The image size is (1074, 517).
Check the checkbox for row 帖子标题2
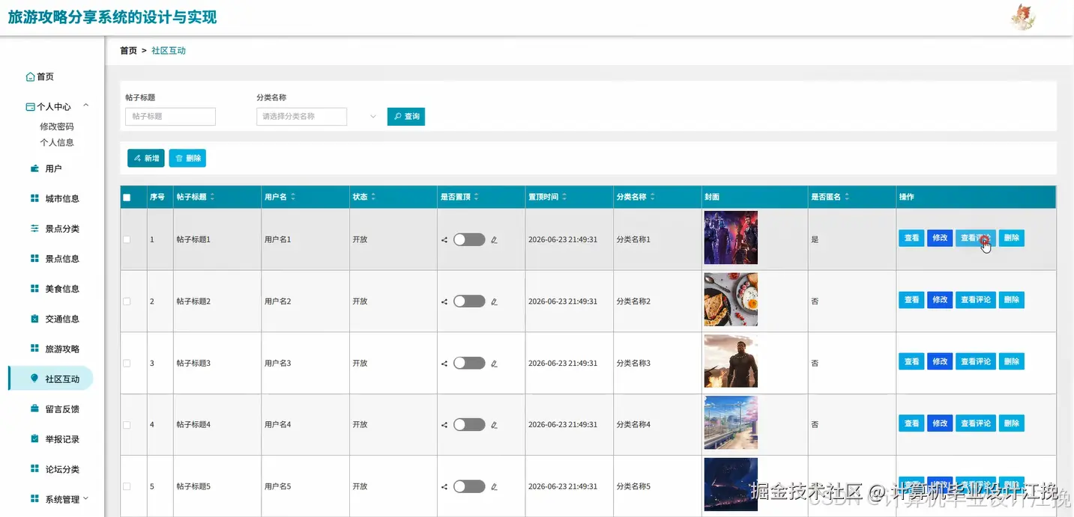coord(127,302)
